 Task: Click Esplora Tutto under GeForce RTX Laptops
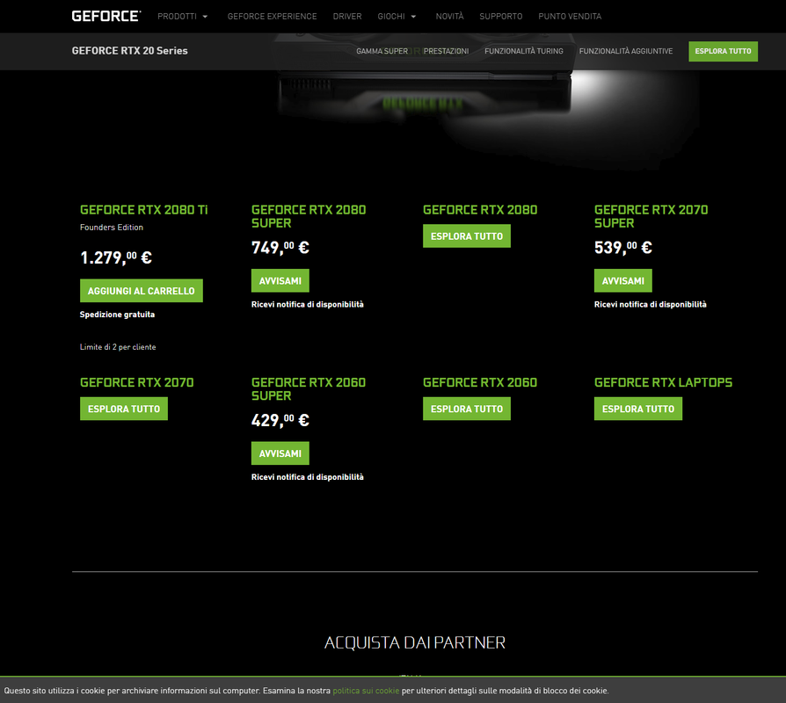[638, 409]
